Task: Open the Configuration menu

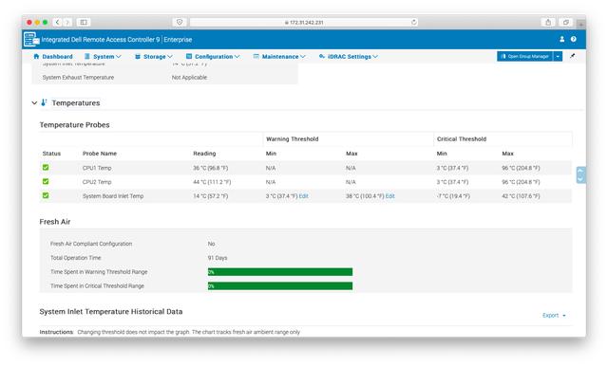Action: (x=213, y=57)
